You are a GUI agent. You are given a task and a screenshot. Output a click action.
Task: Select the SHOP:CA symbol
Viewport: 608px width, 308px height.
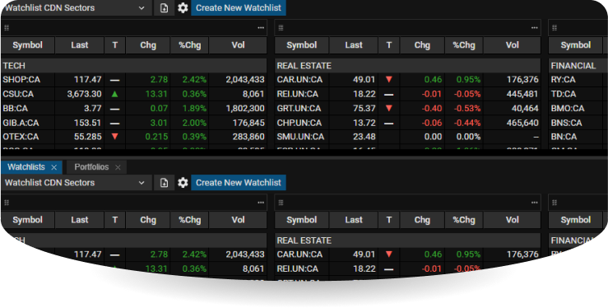pos(21,80)
